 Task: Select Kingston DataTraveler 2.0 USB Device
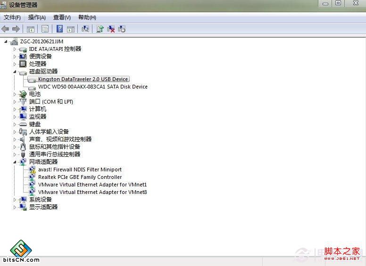pyautogui.click(x=83, y=79)
